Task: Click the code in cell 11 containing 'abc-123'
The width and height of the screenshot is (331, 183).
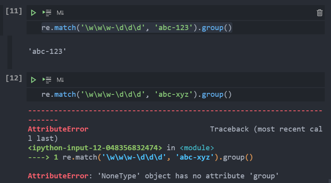Action: (137, 28)
